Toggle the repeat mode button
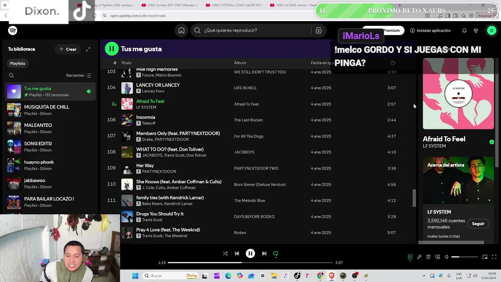 click(276, 253)
